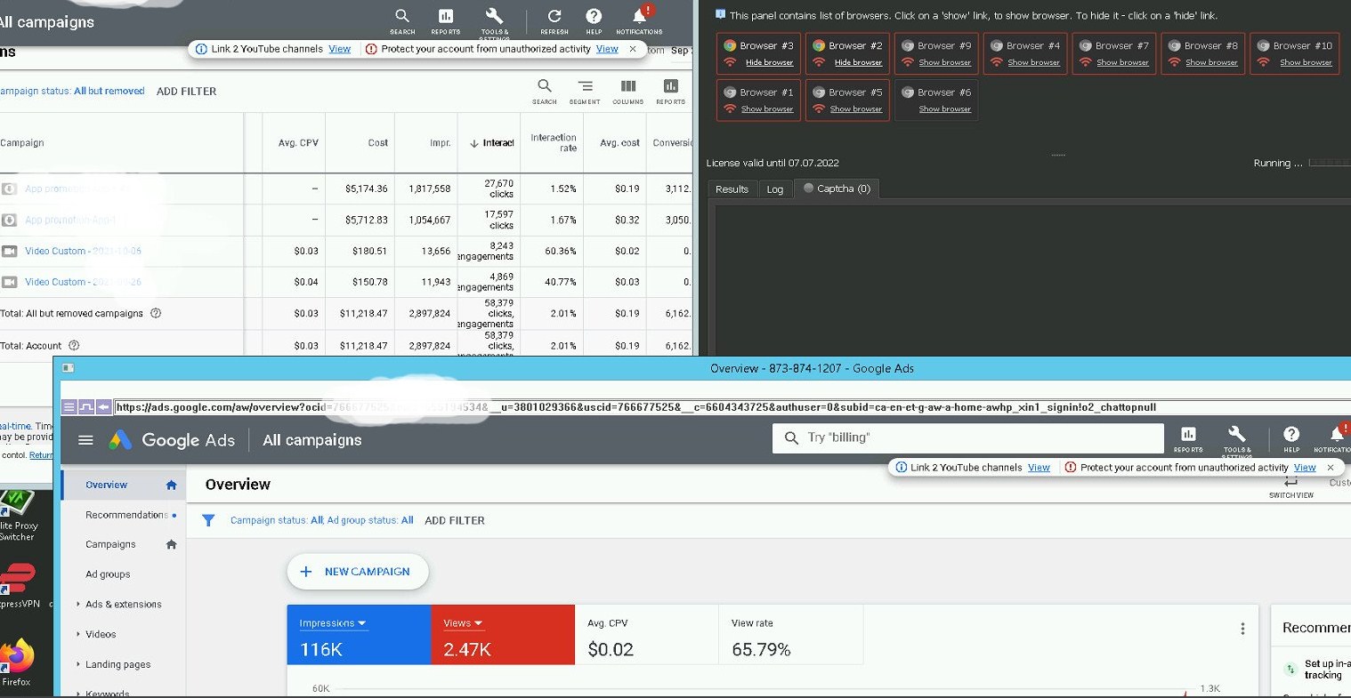The width and height of the screenshot is (1351, 698).
Task: Click the video icon of the $180.51 campaign row
Action: click(x=10, y=251)
